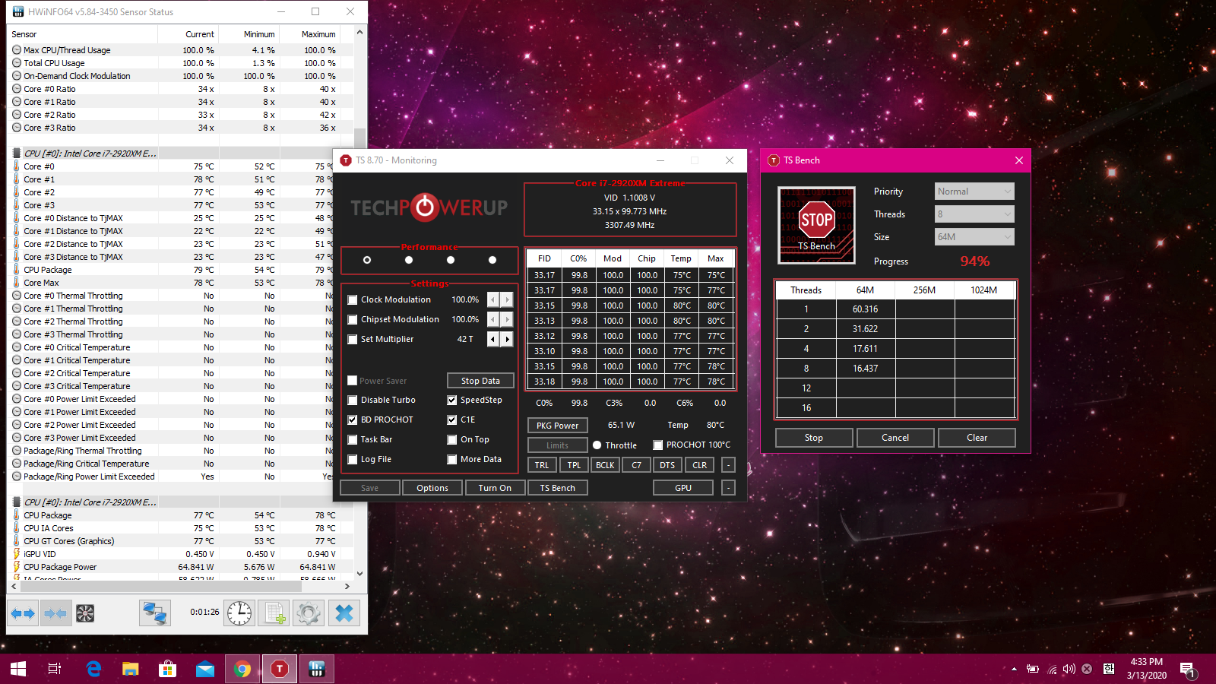Open the remote network monitoring icon
This screenshot has width=1216, height=684.
155,613
